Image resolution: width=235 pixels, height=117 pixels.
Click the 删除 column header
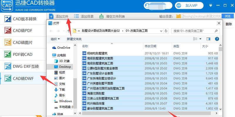tap(229, 24)
